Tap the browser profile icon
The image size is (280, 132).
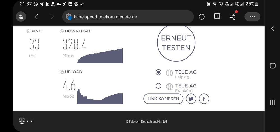point(21,17)
